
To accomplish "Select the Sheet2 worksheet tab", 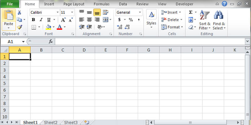I will coord(51,122).
